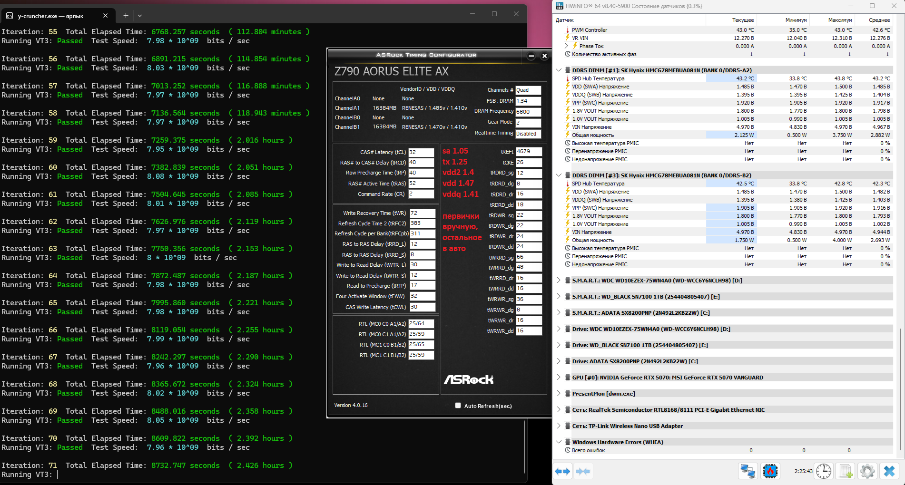Click the chip icon beside DDR5 DIMM [#1]
905x485 pixels.
(x=568, y=70)
